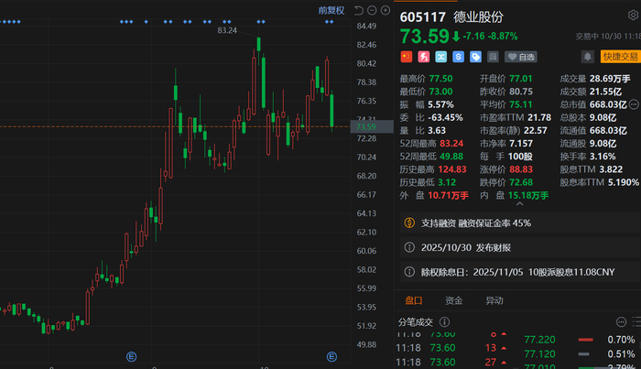
Task: Click the 77.220 price level row
Action: pyautogui.click(x=580, y=340)
